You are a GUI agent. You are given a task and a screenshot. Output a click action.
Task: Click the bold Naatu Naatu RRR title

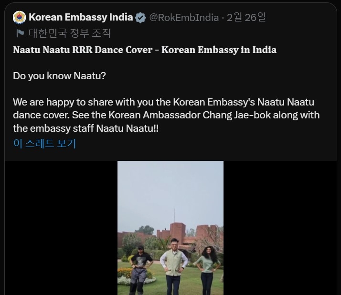click(144, 50)
